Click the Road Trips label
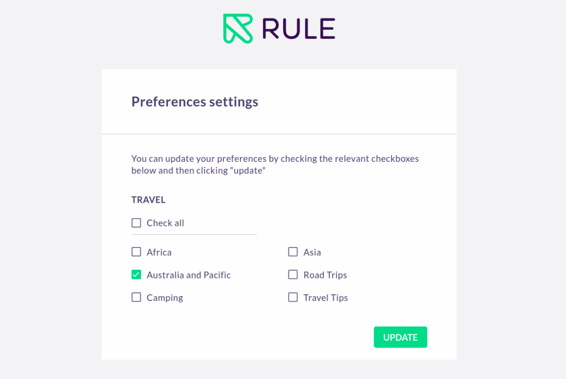 pos(326,275)
